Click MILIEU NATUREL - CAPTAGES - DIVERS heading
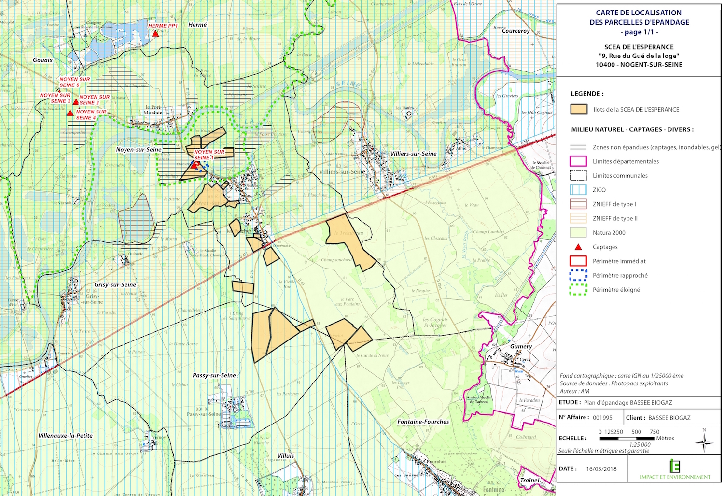The height and width of the screenshot is (496, 724). (x=632, y=129)
